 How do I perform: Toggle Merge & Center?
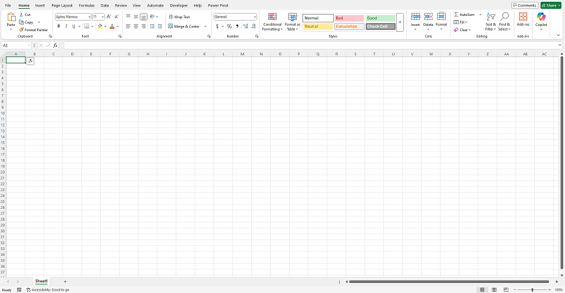click(x=184, y=26)
